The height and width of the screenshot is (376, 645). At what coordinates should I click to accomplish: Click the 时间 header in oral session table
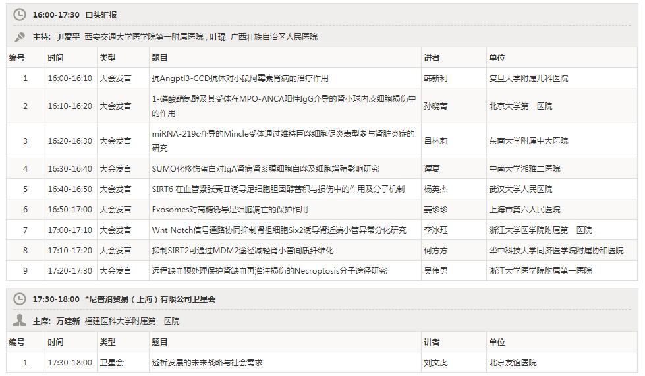coord(55,57)
